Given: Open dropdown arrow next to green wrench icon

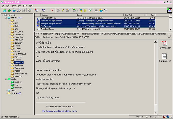Looking at the screenshot, I should click(77, 10).
